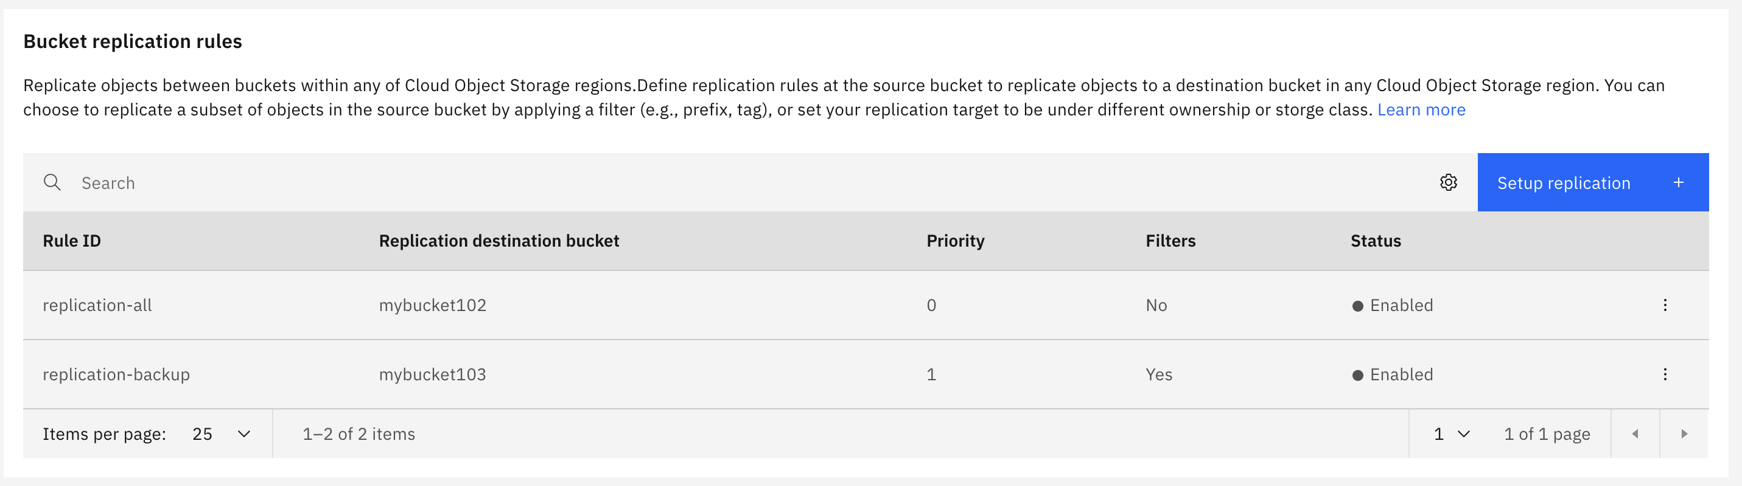The height and width of the screenshot is (486, 1742).
Task: Sort by Rule ID column header
Action: [72, 241]
